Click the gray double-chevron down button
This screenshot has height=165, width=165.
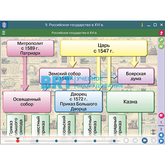[x=153, y=141]
